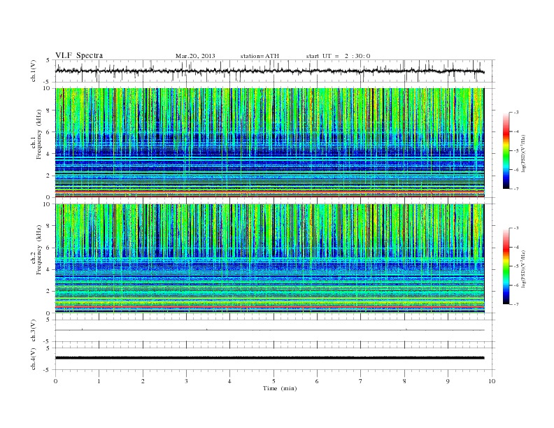The width and height of the screenshot is (554, 428).
Task: Click the "7" minute tick label on the time axis
Action: [x=361, y=381]
